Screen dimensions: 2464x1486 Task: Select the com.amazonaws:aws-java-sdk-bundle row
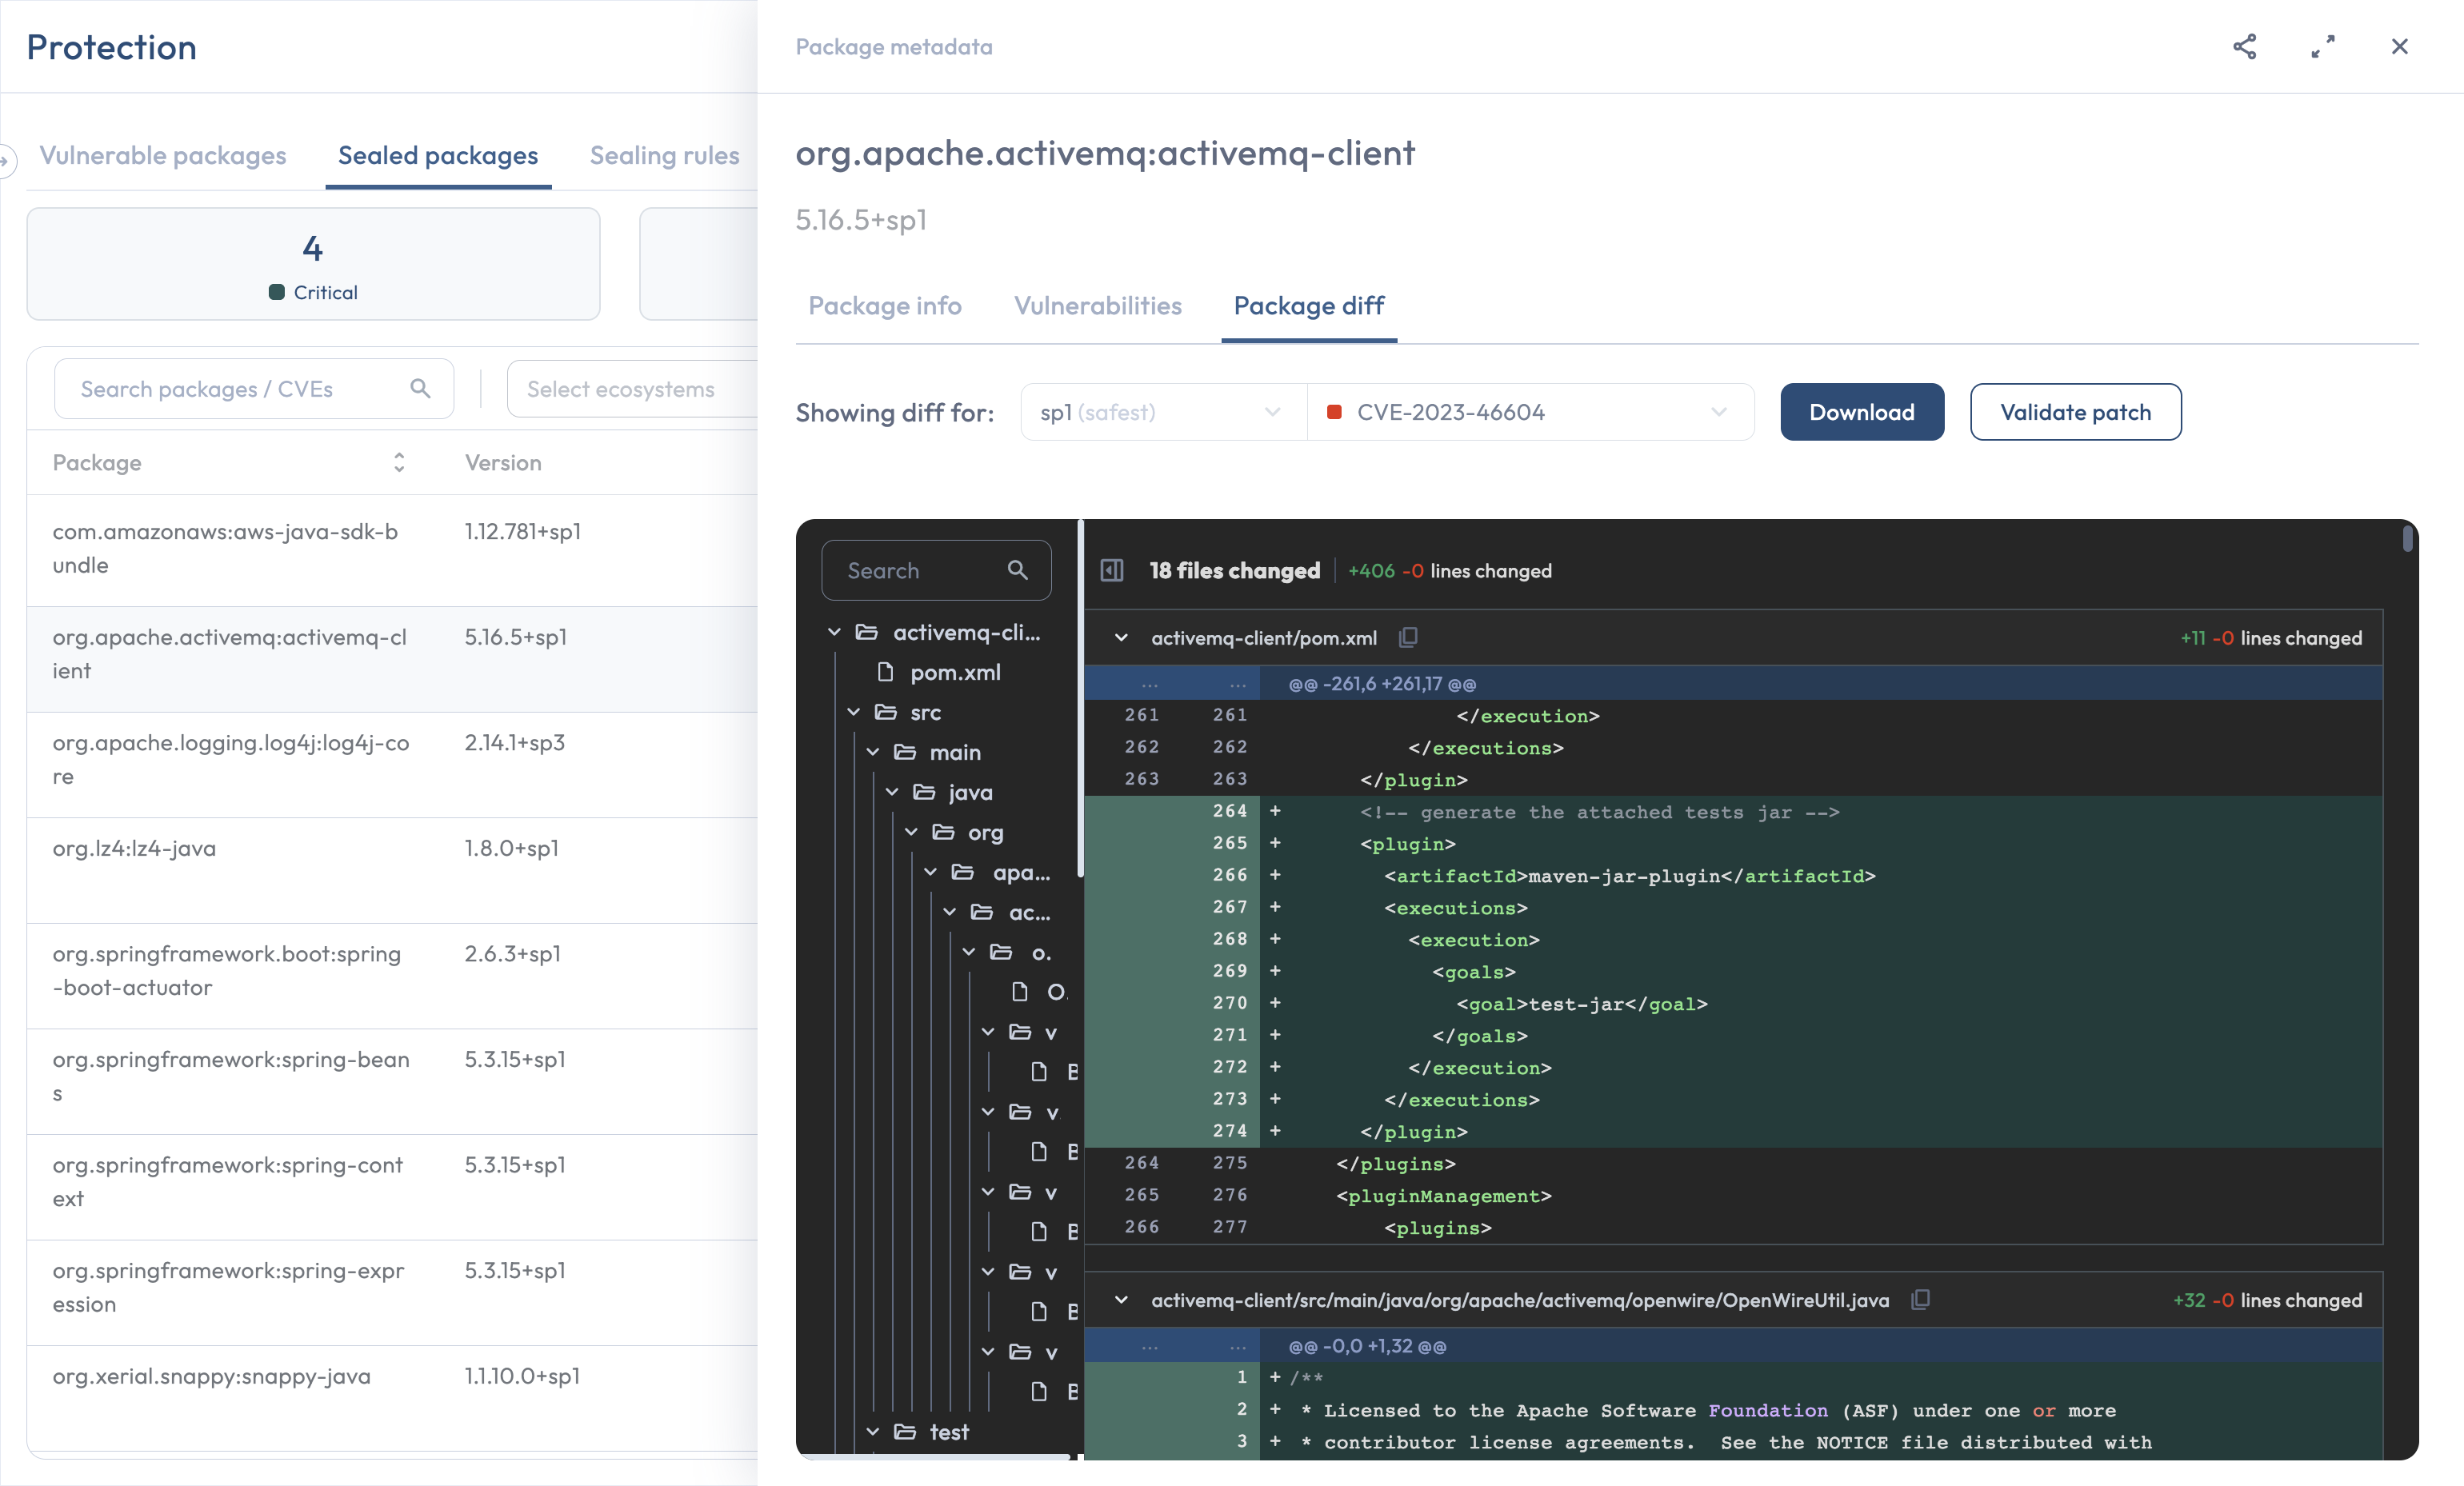pyautogui.click(x=392, y=549)
